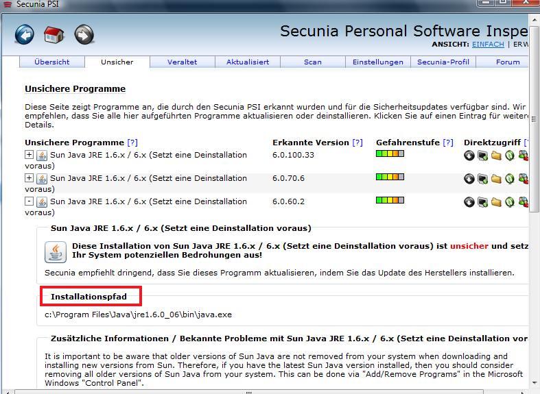Go back with the blue arrow button
The height and width of the screenshot is (394, 540).
(25, 35)
